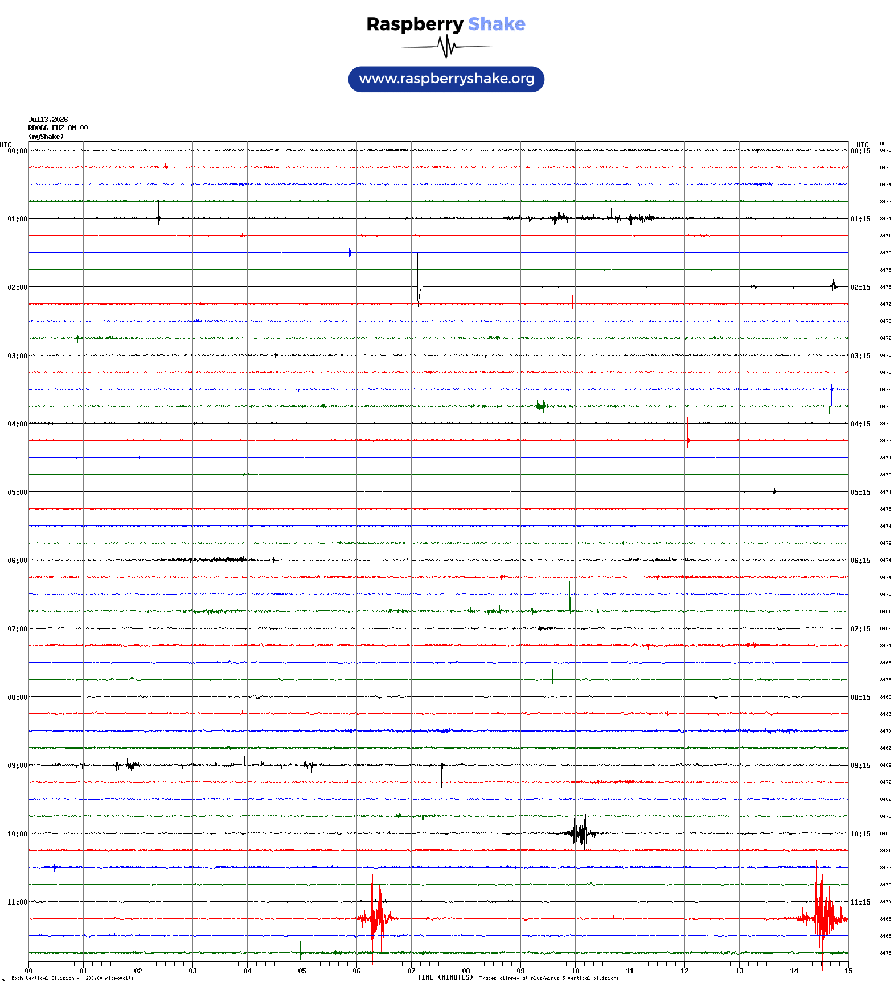Screen dimensions: 894x986
Task: Click the "03:00" UTC row label
Action: point(18,356)
